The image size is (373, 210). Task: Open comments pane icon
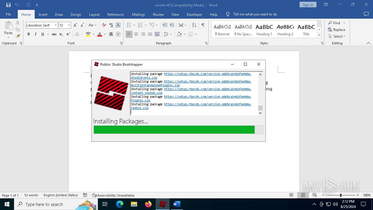pos(366,14)
